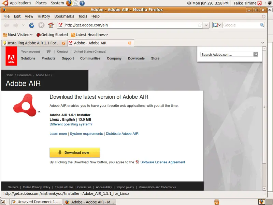The height and width of the screenshot is (205, 273).
Task: Click the volume speaker icon
Action: (x=189, y=3)
